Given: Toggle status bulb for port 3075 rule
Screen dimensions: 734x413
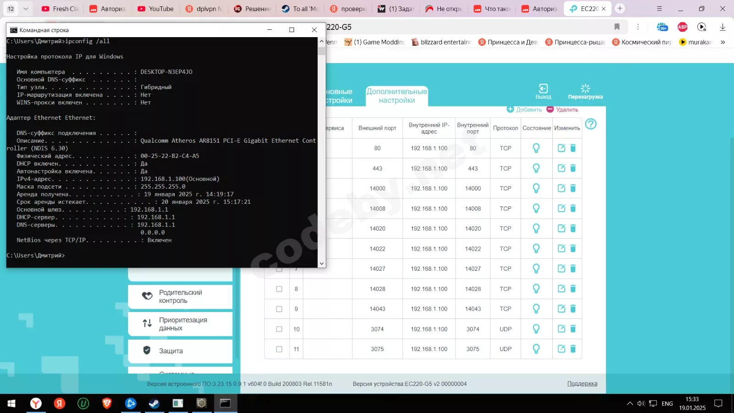Looking at the screenshot, I should pyautogui.click(x=536, y=349).
